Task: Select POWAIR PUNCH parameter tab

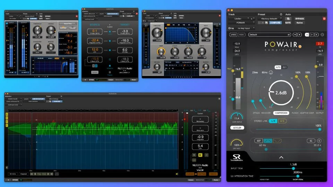Action: tap(295, 113)
